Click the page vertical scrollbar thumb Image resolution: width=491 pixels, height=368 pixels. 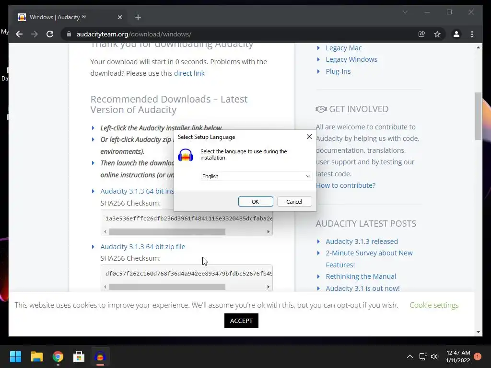(x=478, y=116)
